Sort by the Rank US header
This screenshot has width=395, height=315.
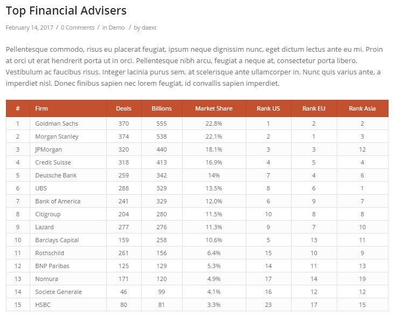point(268,108)
